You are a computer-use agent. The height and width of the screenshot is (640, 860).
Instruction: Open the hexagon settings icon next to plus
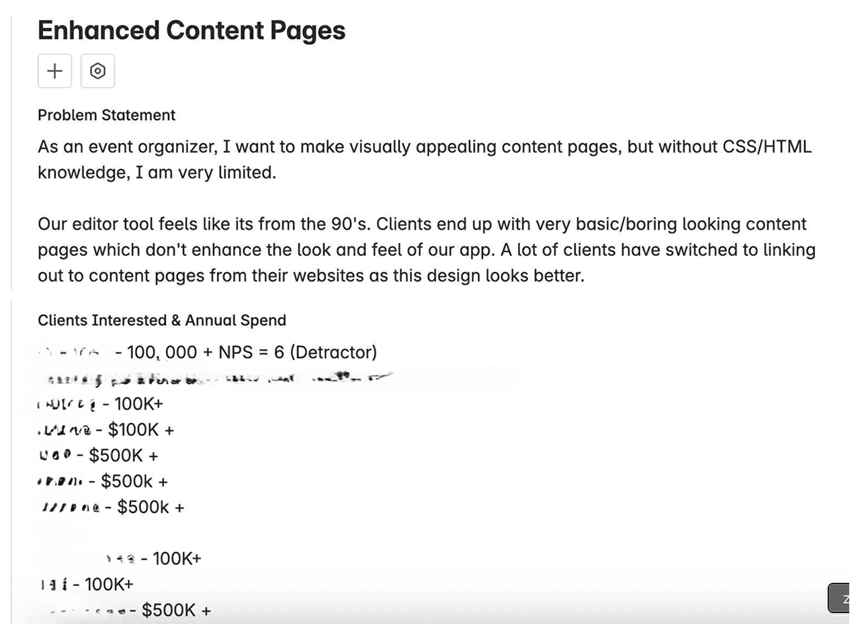(98, 71)
